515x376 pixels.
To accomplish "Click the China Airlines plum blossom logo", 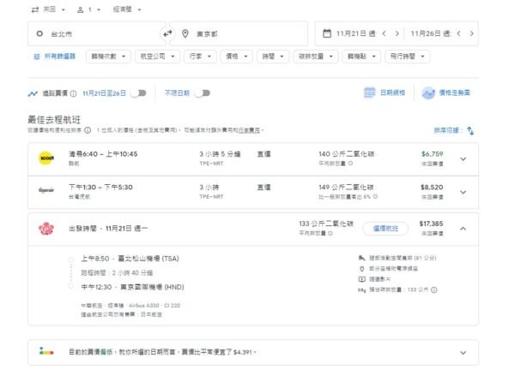I will click(x=46, y=229).
